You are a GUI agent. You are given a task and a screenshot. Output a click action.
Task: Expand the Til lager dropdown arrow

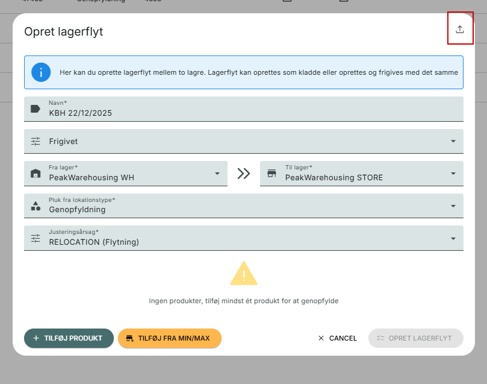pyautogui.click(x=453, y=174)
